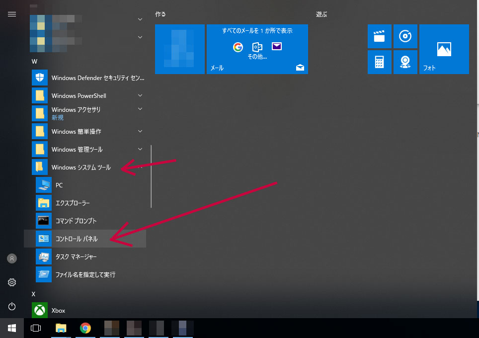Click the Windows Start button
This screenshot has height=338, width=479.
(12, 328)
